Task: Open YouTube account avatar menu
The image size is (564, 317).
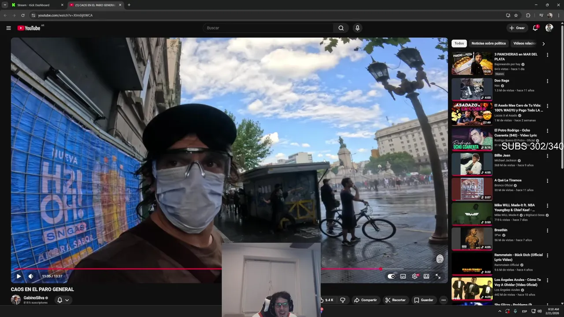Action: click(x=549, y=28)
